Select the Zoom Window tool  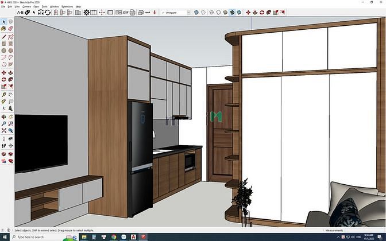pyautogui.click(x=10, y=124)
